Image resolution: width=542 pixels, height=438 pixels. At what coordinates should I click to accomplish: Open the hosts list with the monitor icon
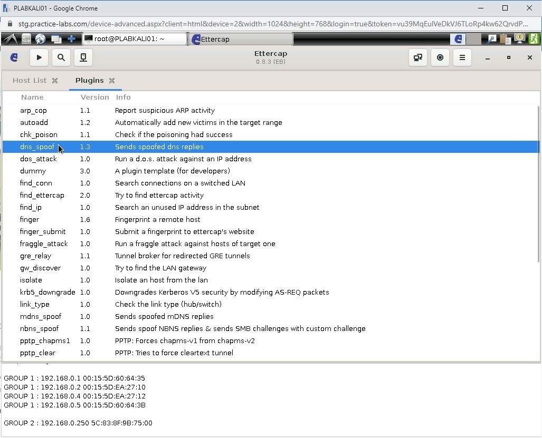pos(83,57)
